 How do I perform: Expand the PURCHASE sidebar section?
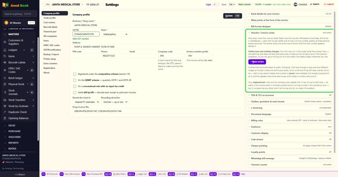(x=14, y=131)
